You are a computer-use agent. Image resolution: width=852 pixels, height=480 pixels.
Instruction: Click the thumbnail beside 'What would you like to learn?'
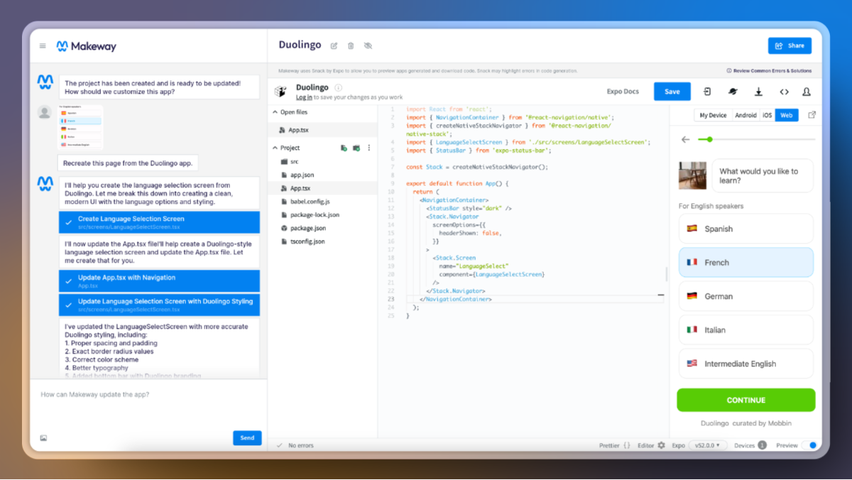[692, 175]
